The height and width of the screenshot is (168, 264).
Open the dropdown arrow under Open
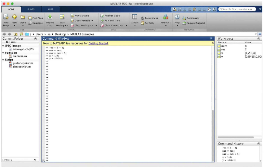23,26
